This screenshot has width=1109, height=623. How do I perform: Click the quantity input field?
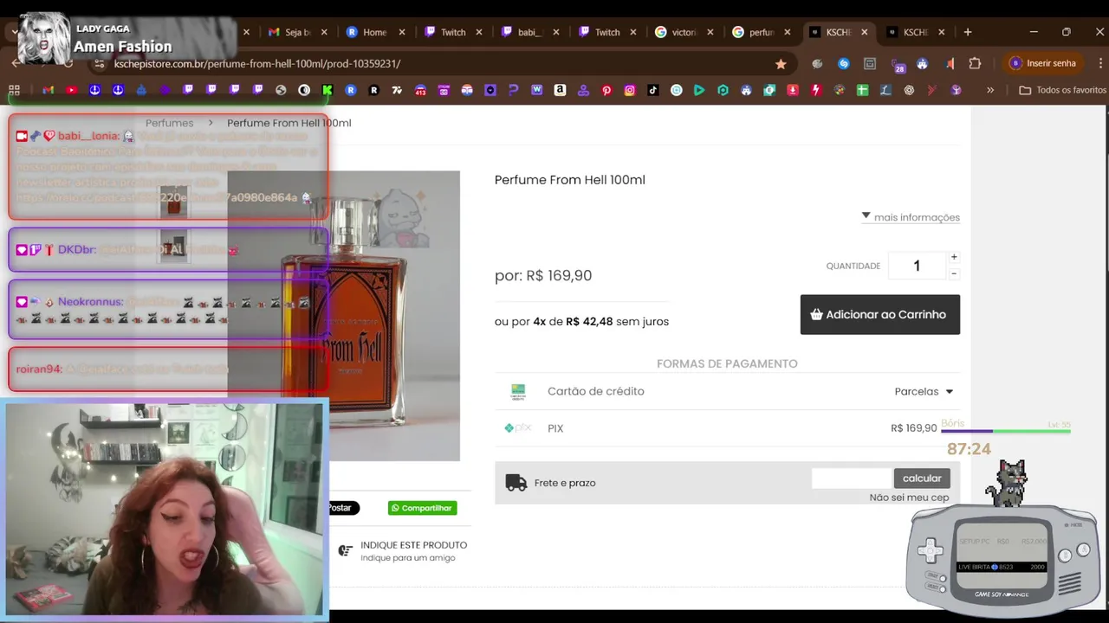point(917,266)
